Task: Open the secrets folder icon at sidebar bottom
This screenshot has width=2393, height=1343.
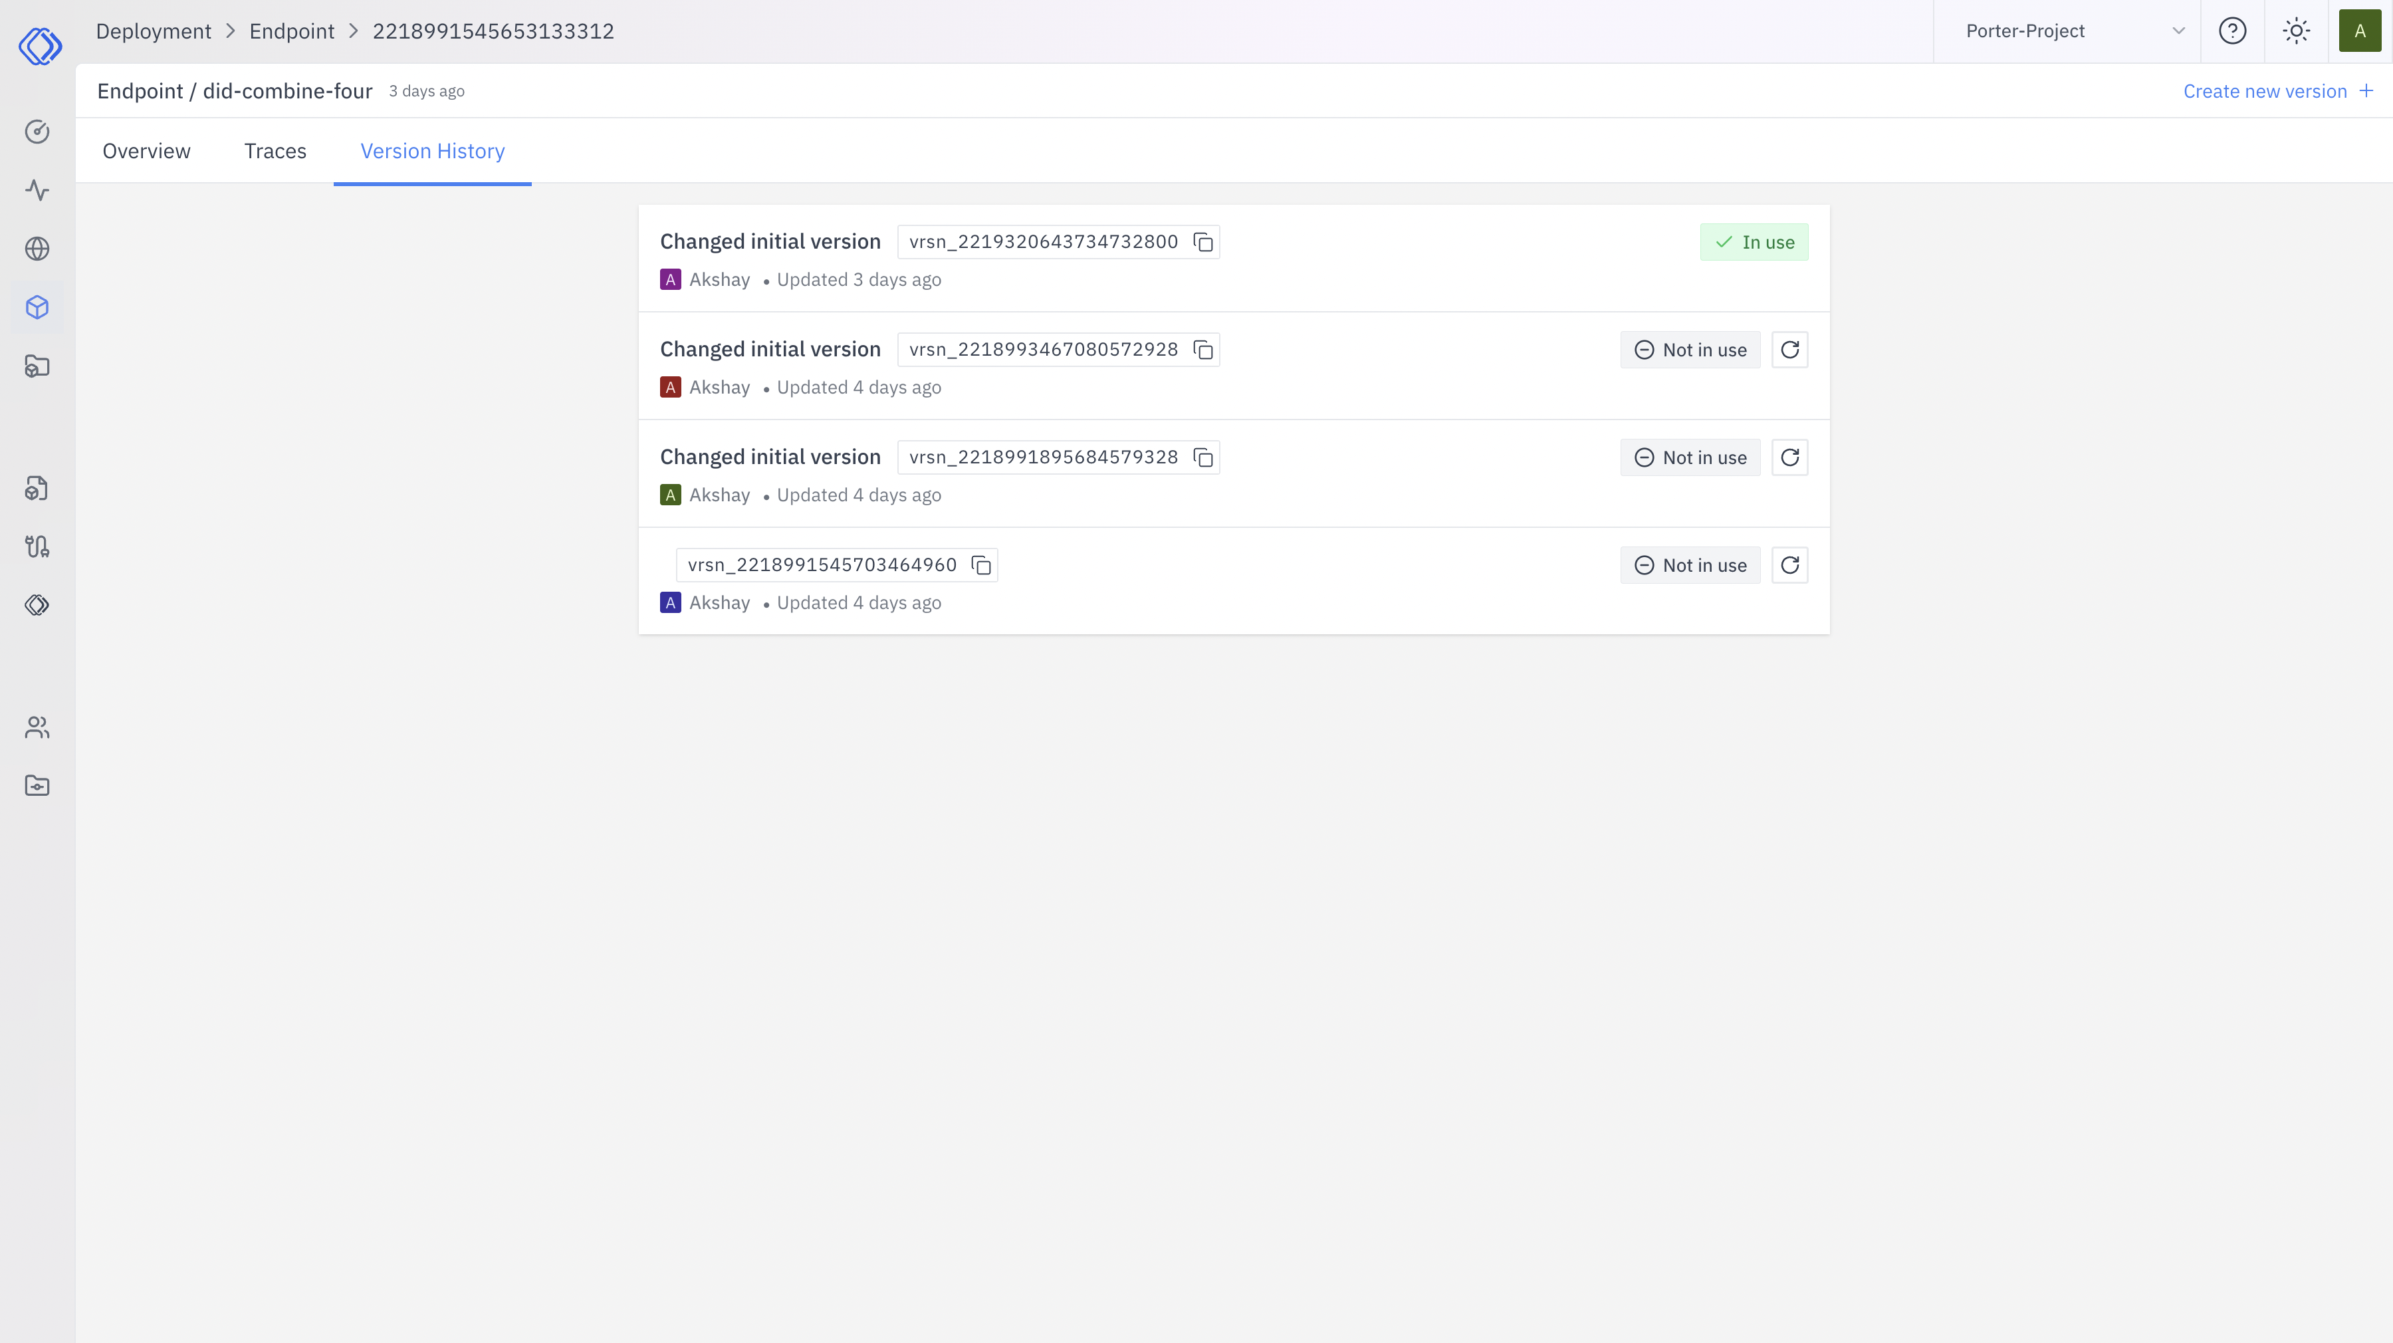Action: (37, 785)
